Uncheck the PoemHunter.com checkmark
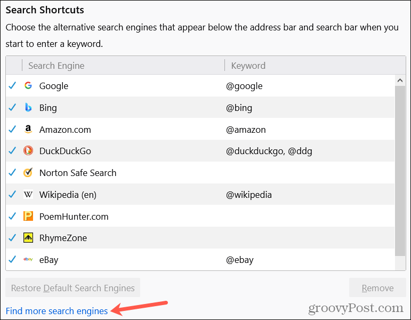 pyautogui.click(x=12, y=216)
